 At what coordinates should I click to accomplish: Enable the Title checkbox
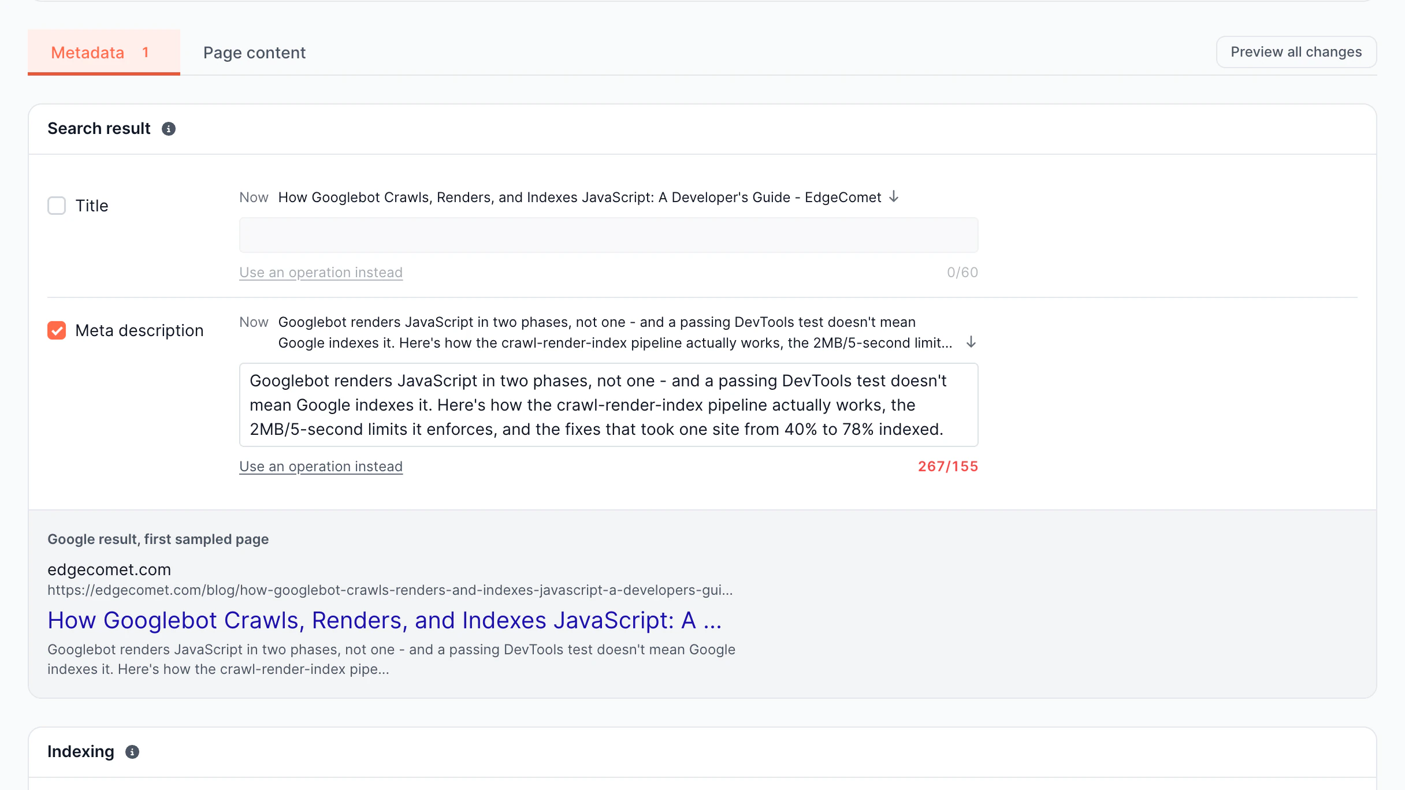click(57, 206)
